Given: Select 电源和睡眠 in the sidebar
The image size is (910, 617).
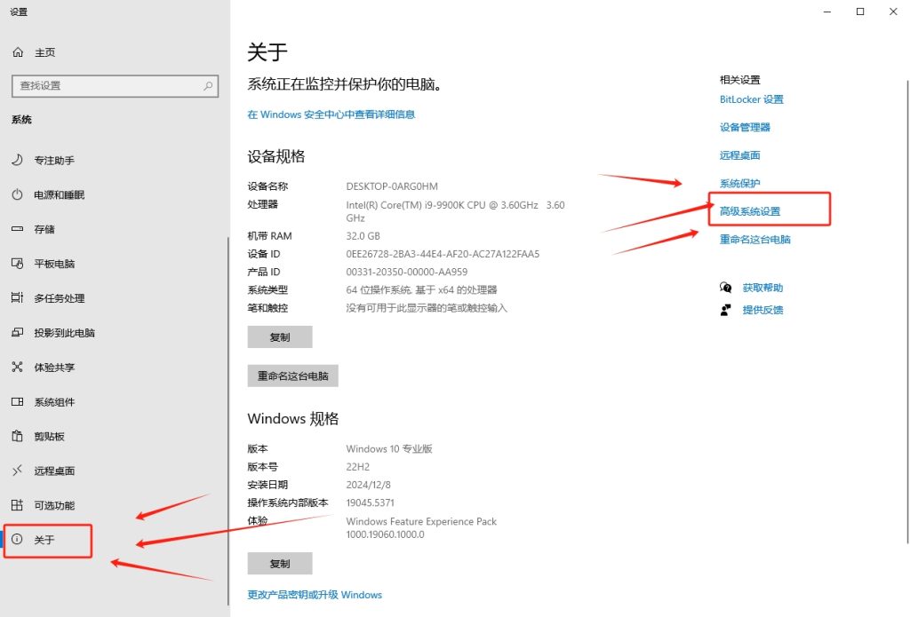Looking at the screenshot, I should click(60, 194).
